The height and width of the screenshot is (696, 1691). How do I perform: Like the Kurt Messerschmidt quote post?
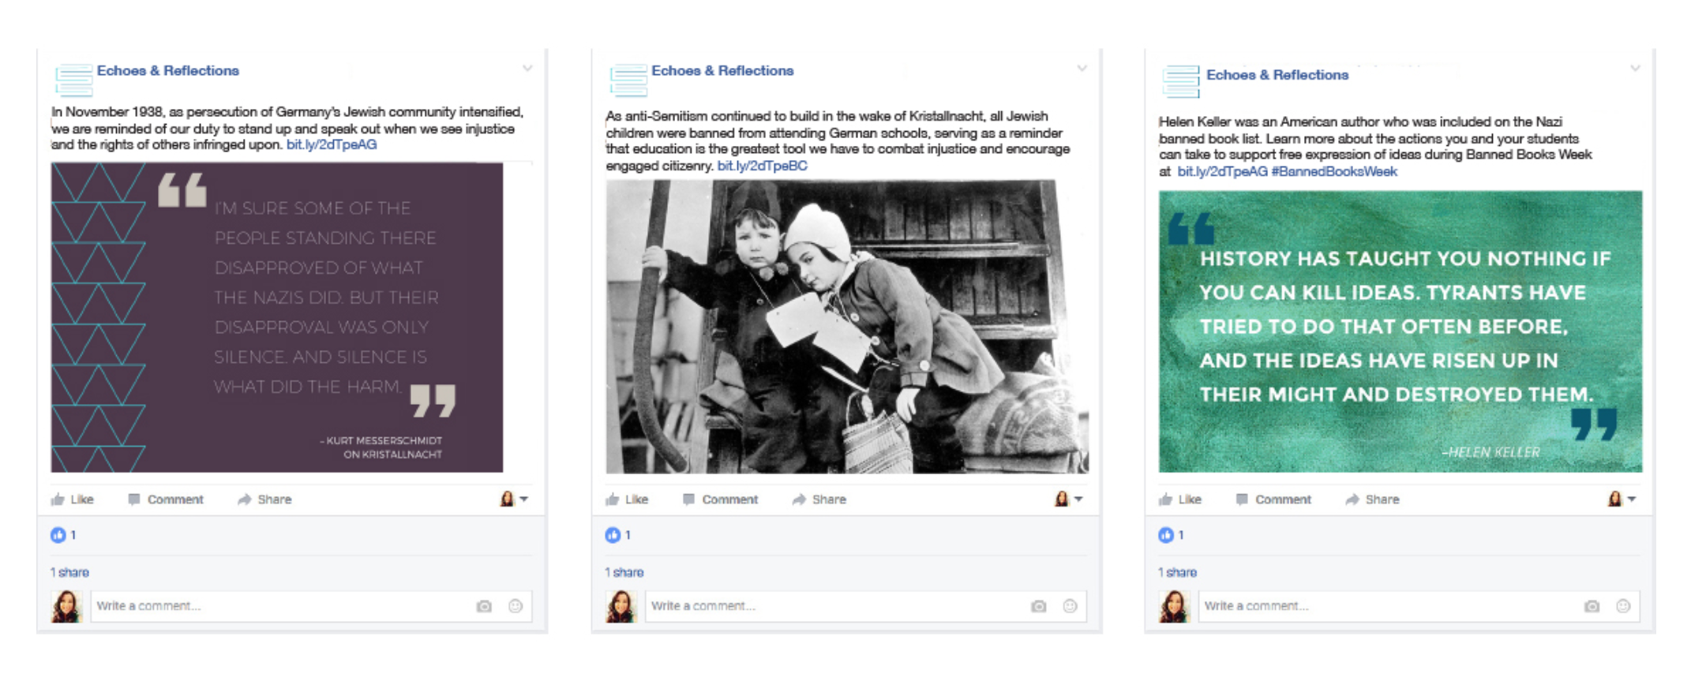click(x=73, y=500)
